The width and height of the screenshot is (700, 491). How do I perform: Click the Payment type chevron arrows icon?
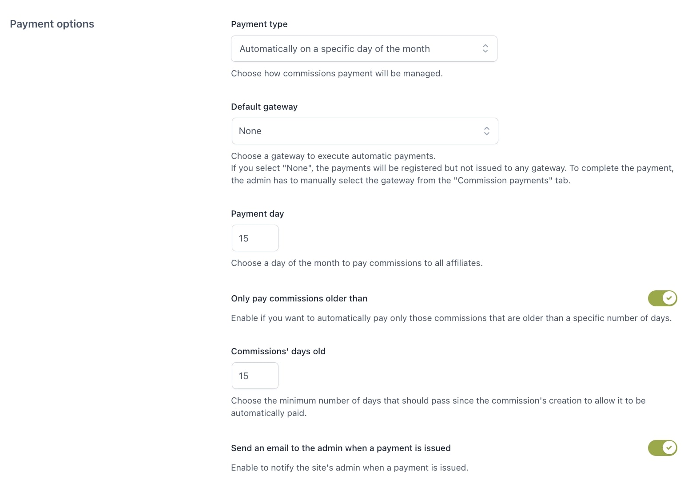pos(485,49)
